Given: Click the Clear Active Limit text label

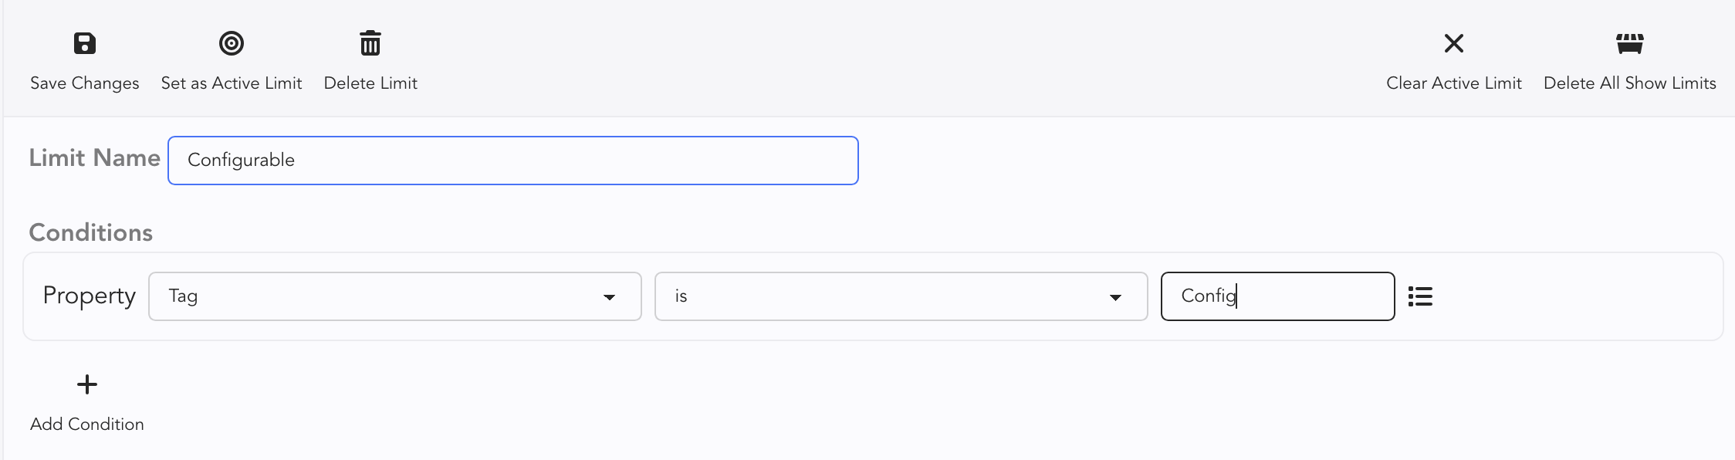Looking at the screenshot, I should (x=1454, y=83).
